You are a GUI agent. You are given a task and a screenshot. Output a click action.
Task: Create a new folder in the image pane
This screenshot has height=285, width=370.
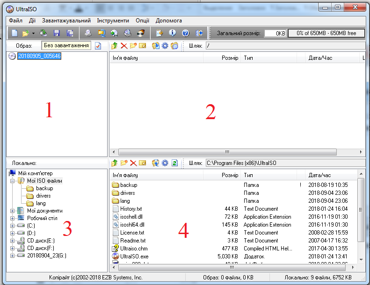pos(133,45)
